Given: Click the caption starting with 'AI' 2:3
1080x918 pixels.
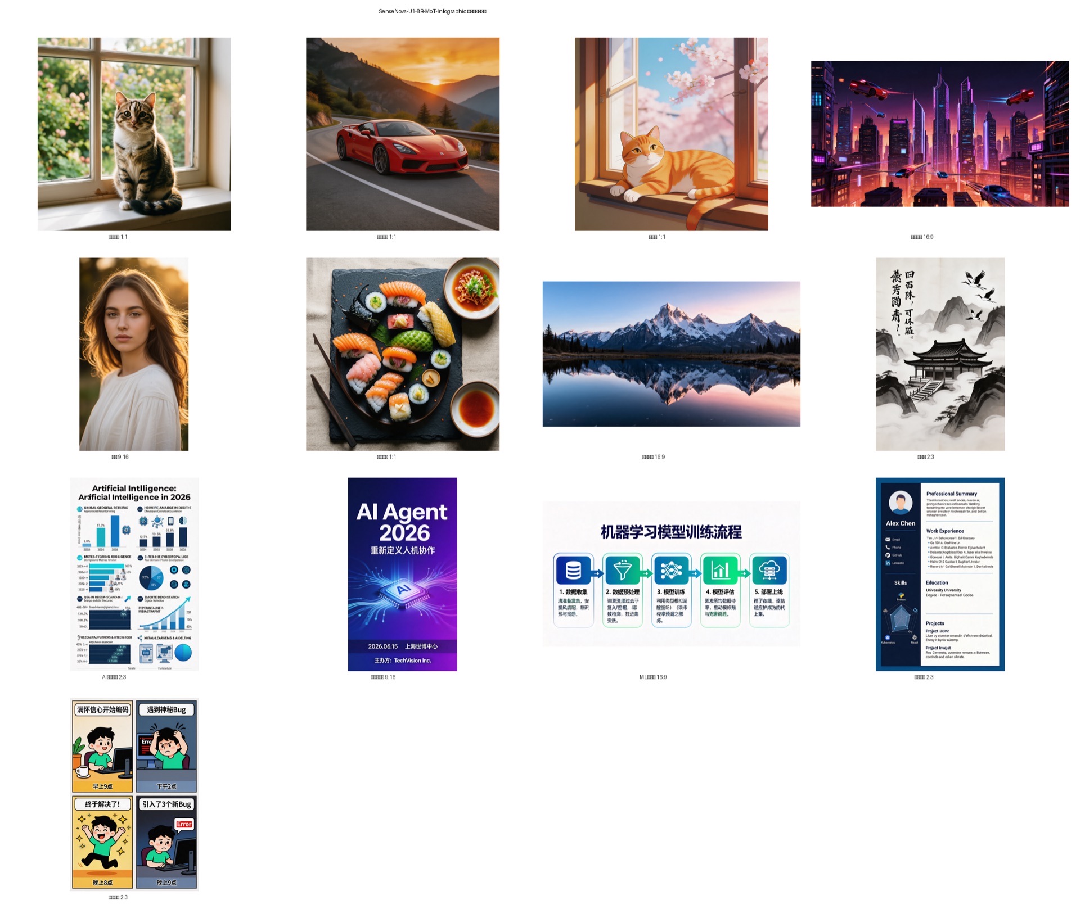Looking at the screenshot, I should click(114, 677).
